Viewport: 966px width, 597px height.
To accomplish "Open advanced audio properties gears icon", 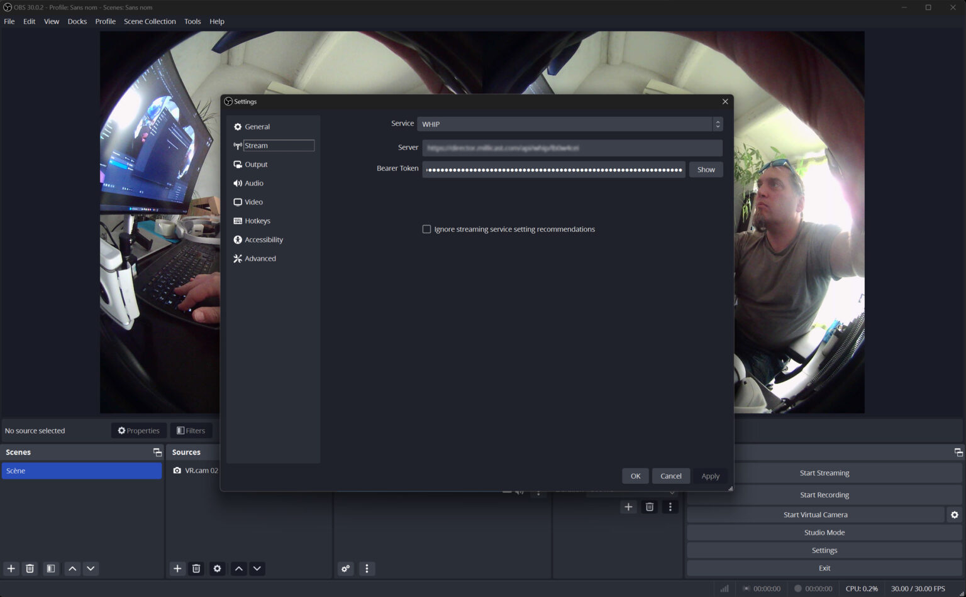I will pos(345,569).
